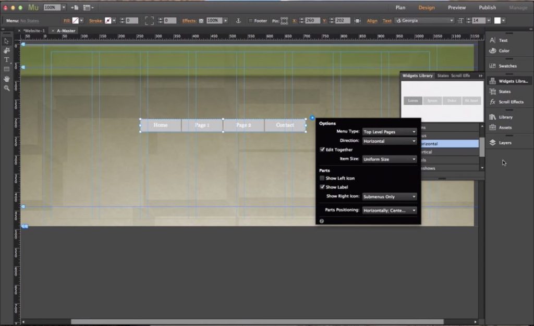Enable the Show Left Icon checkbox

(322, 178)
